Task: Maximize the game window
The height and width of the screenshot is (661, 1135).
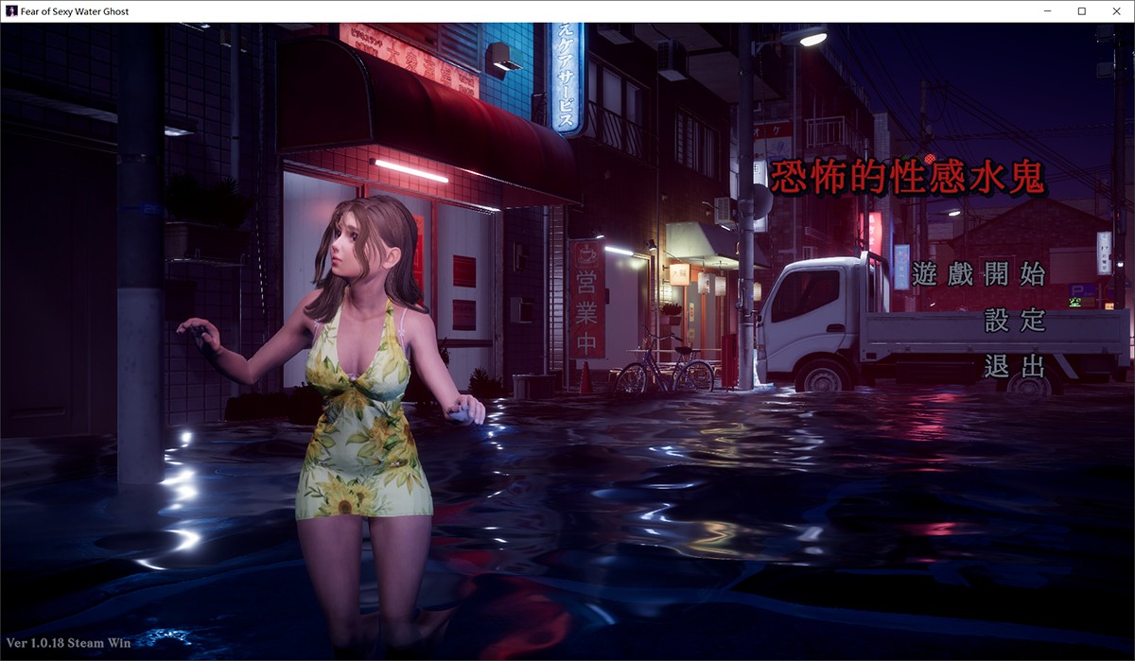Action: (1081, 11)
